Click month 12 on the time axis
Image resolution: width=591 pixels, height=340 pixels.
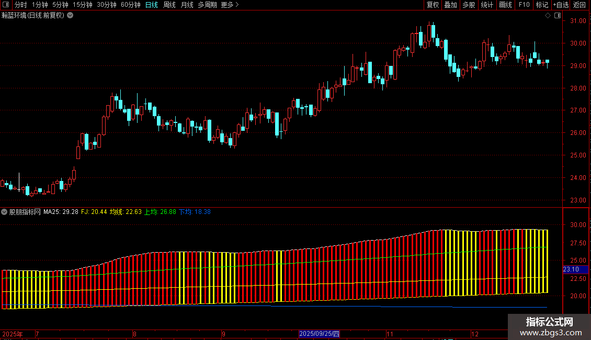point(474,334)
